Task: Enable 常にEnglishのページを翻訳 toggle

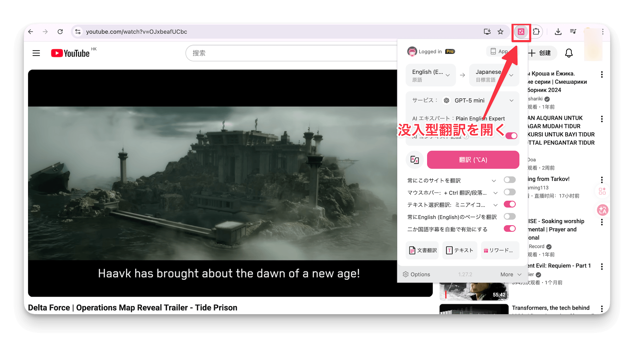Action: (510, 217)
